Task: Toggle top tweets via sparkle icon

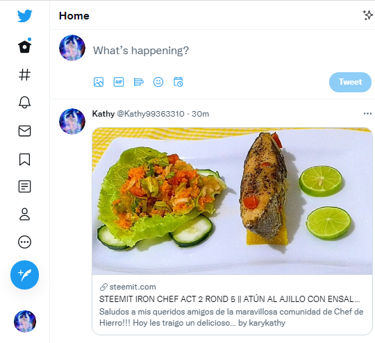Action: click(x=368, y=15)
